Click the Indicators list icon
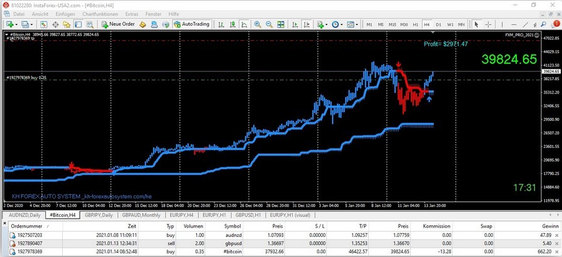The width and height of the screenshot is (562, 257). [320, 24]
